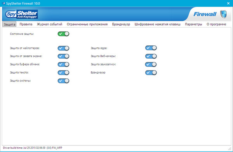Viewport: 233px width, 152px height.
Task: Toggle Защита Веб-камеры switch
Action: (x=151, y=56)
